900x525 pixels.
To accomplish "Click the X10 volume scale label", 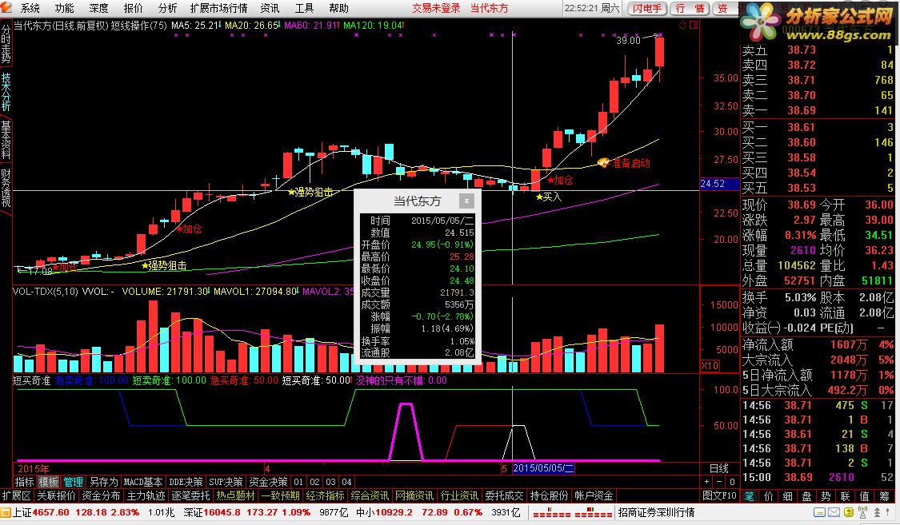I will pos(710,366).
